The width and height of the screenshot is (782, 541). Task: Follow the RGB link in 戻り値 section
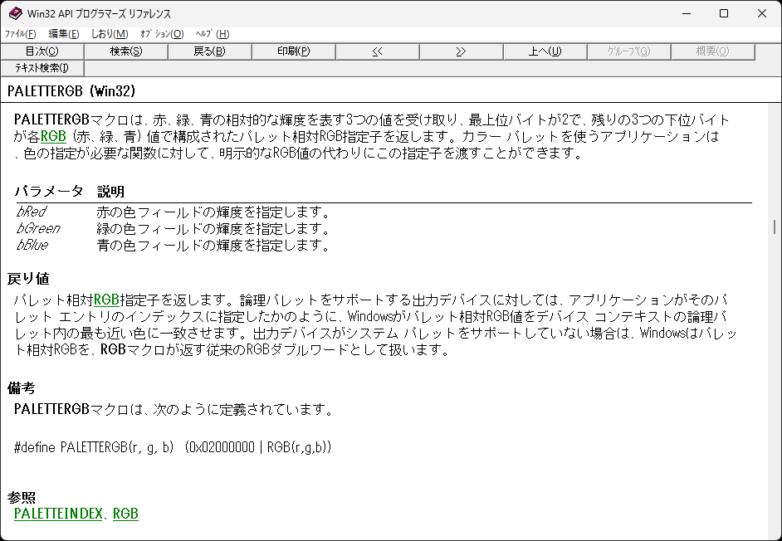(x=107, y=300)
